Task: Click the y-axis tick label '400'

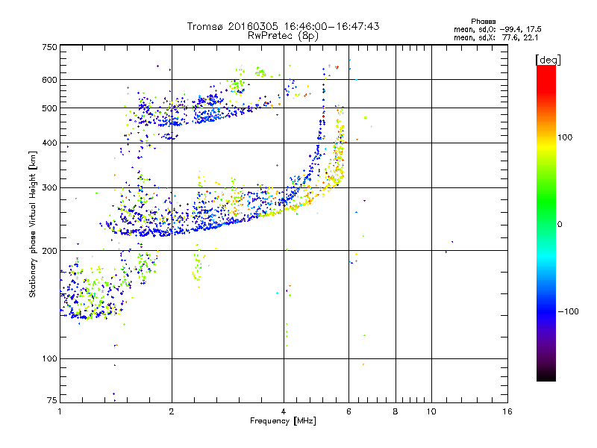Action: click(x=49, y=143)
